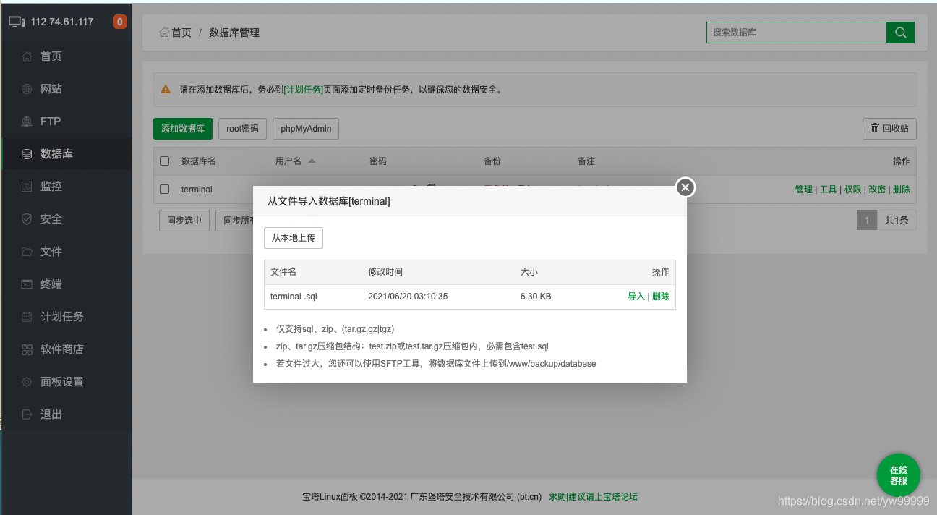The width and height of the screenshot is (937, 515).
Task: Click the orange warning triangle icon
Action: click(x=166, y=90)
